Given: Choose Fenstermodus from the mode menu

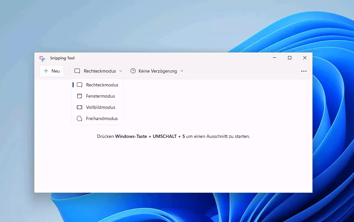Looking at the screenshot, I should point(100,96).
